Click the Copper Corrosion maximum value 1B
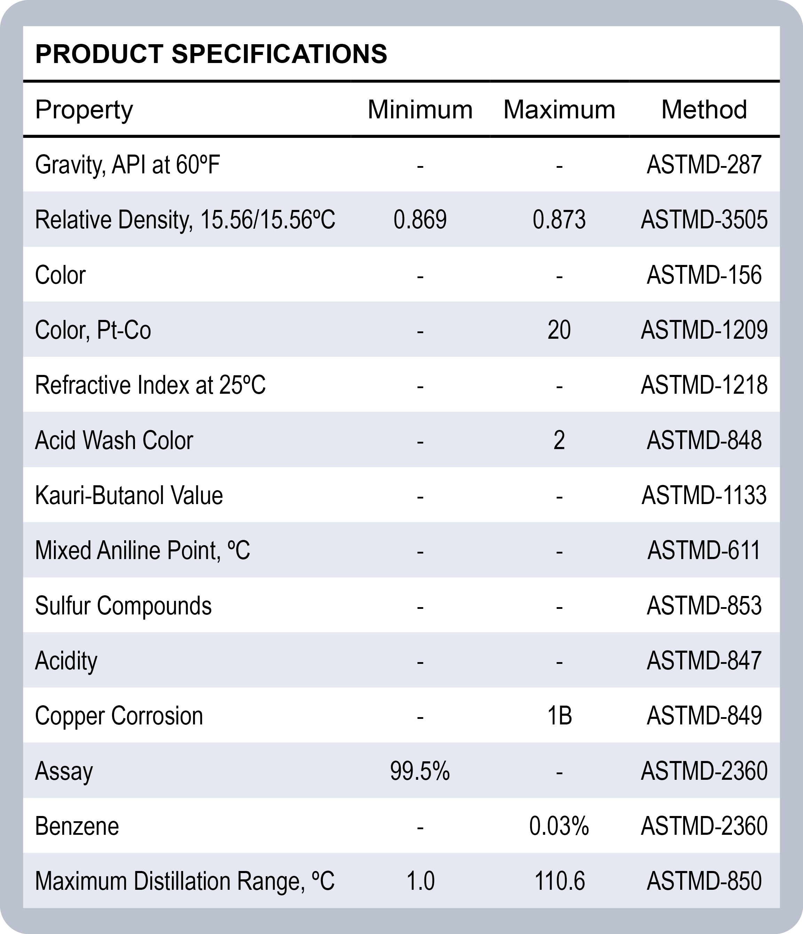 (x=559, y=716)
